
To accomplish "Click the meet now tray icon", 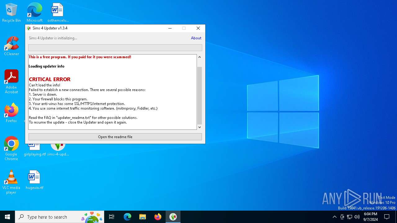I will click(x=342, y=217).
